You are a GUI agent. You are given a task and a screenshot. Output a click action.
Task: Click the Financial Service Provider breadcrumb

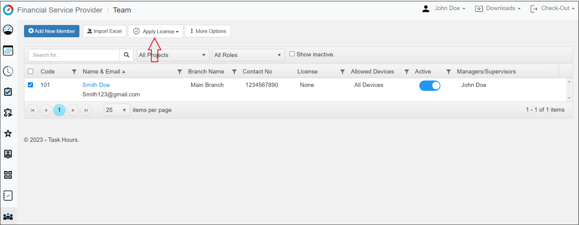pos(60,10)
